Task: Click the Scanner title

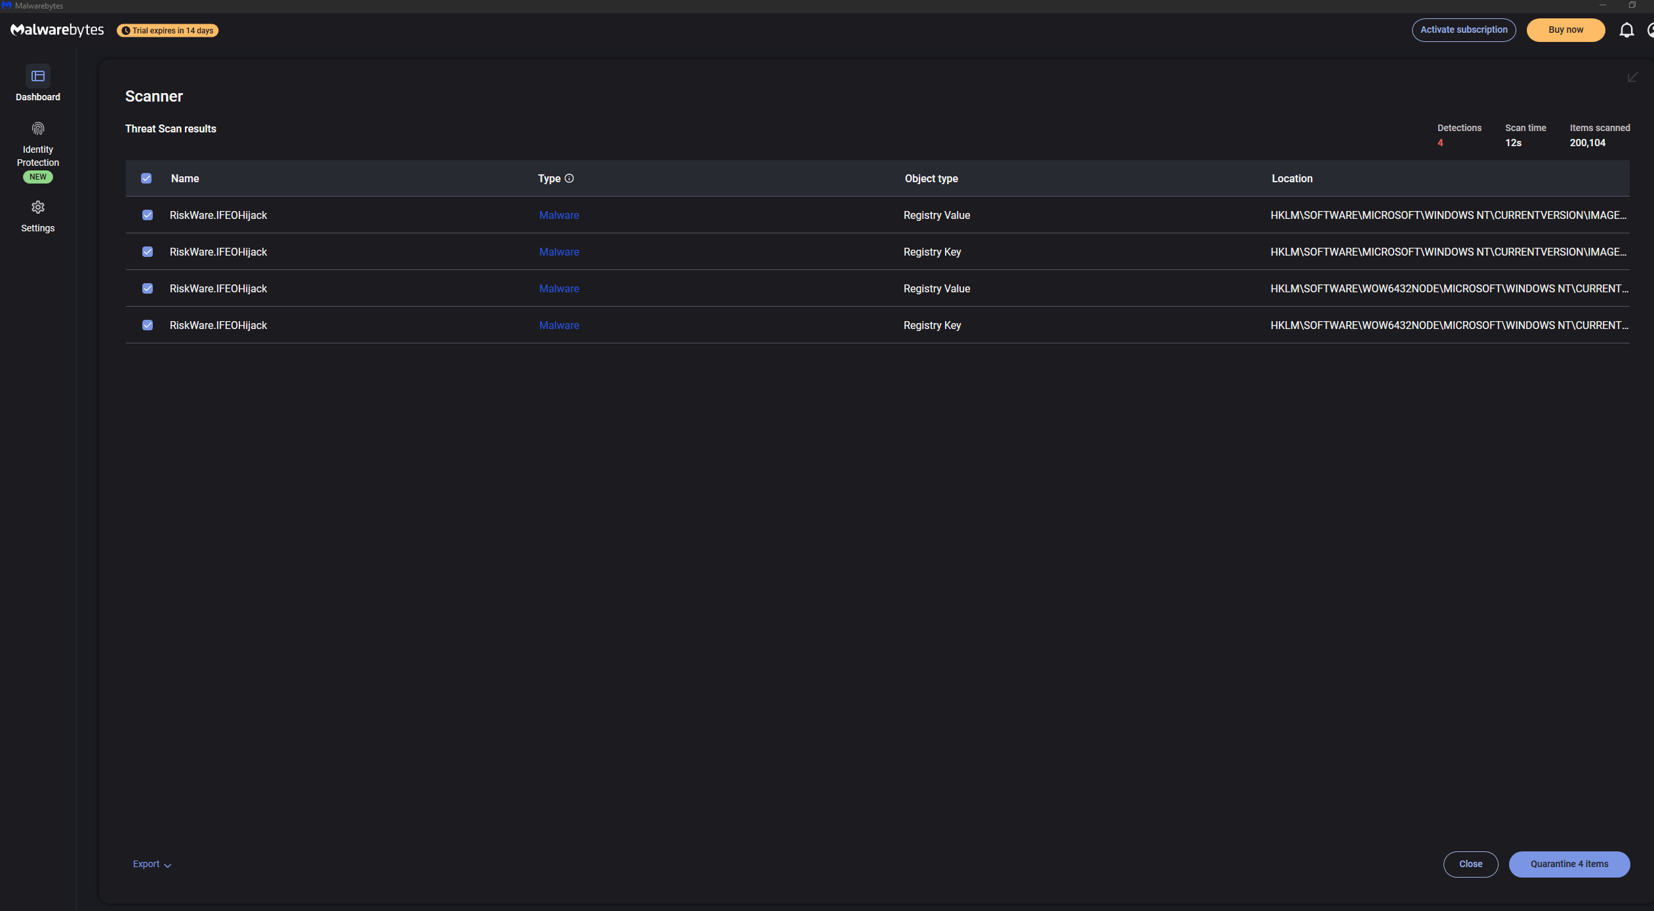Action: point(154,96)
